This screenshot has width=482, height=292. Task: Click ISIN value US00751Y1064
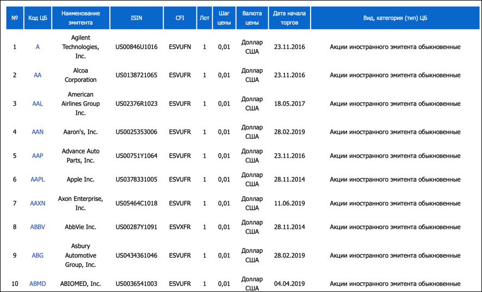tap(137, 156)
